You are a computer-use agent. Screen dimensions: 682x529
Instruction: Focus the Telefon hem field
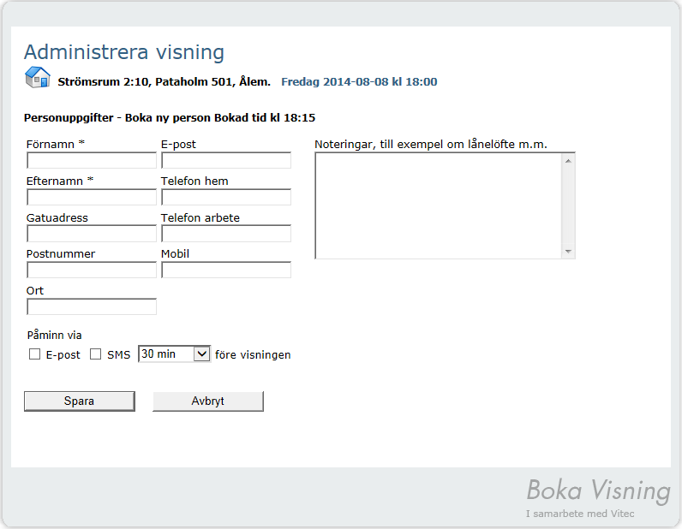[x=226, y=197]
